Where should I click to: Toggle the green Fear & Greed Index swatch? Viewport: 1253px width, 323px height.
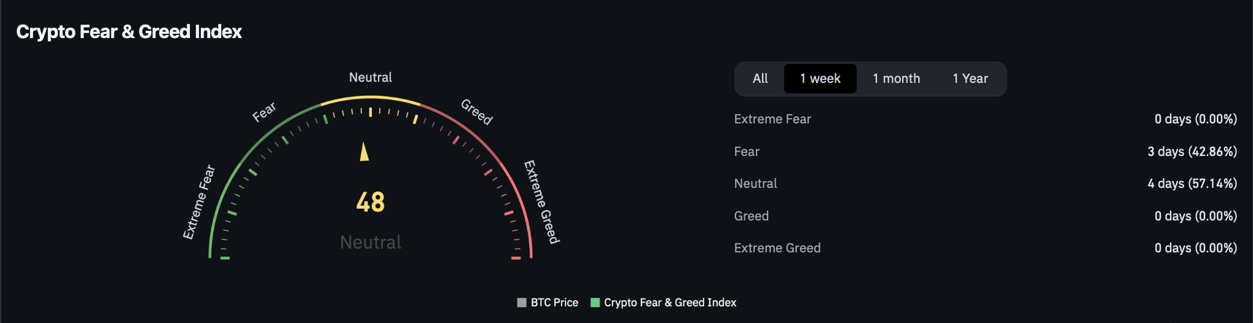point(595,303)
